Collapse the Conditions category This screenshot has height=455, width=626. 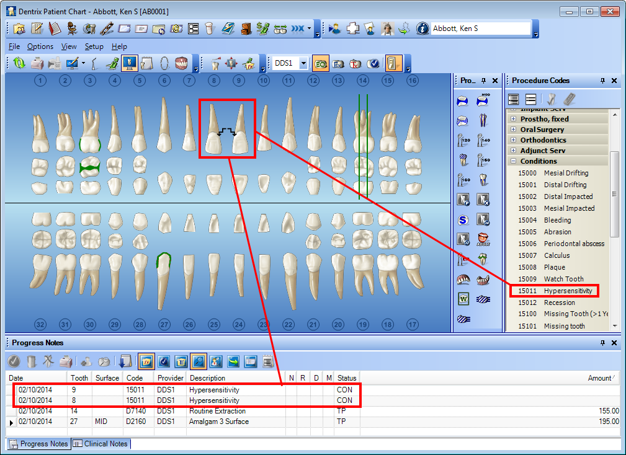(x=514, y=161)
